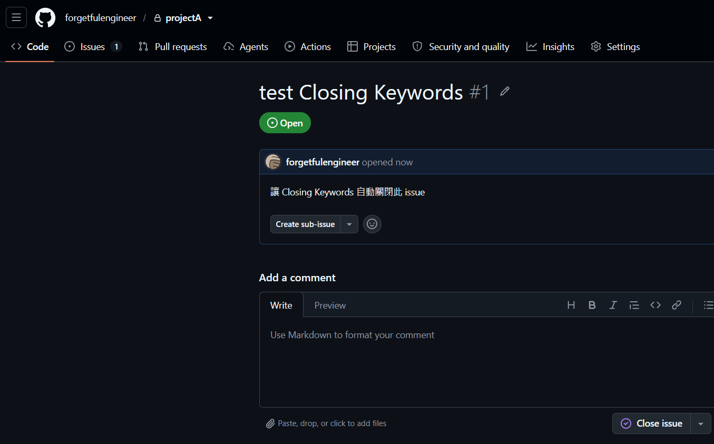Focus the Markdown comment text area
Image resolution: width=714 pixels, height=444 pixels.
[x=486, y=362]
